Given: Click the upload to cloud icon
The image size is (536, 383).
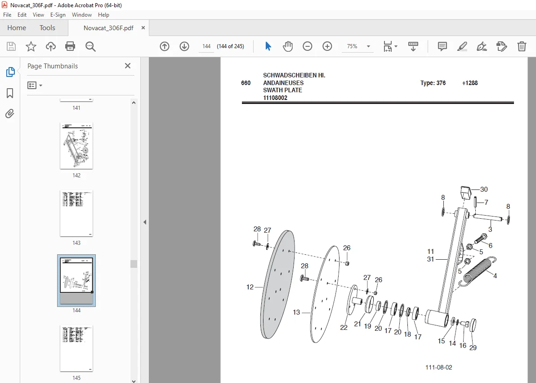Looking at the screenshot, I should pos(51,46).
